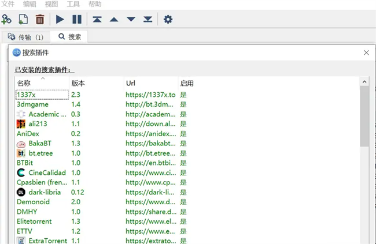The width and height of the screenshot is (376, 244).
Task: Select the ali213 plugin row
Action: [38, 123]
